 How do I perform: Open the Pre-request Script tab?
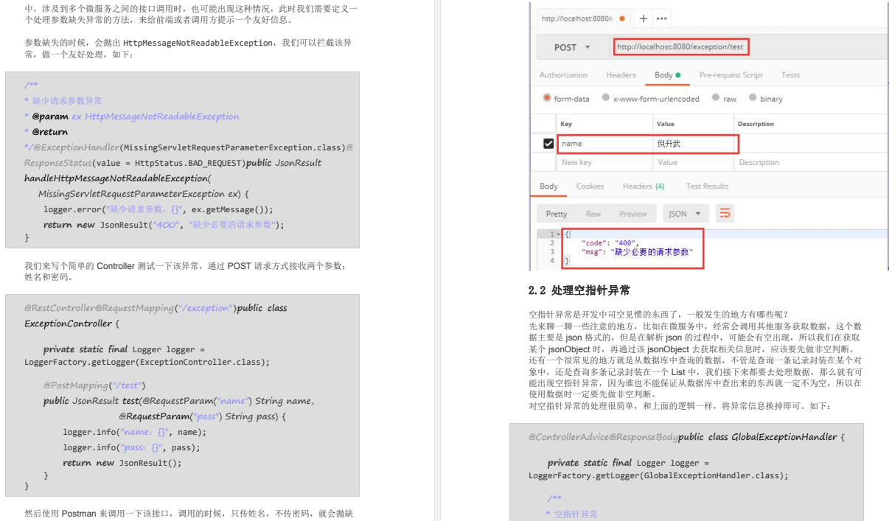(731, 75)
